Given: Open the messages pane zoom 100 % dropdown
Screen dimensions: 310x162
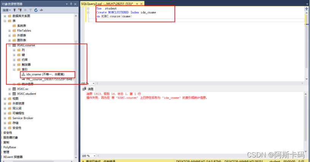Looking at the screenshot, I should coord(95,156).
